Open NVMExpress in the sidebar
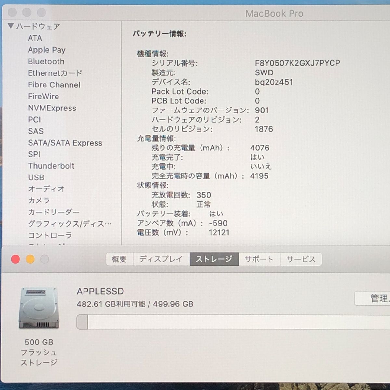The height and width of the screenshot is (390, 390). [52, 108]
